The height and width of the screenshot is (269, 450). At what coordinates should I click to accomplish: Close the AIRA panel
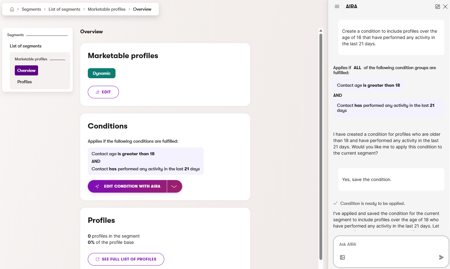coord(445,7)
